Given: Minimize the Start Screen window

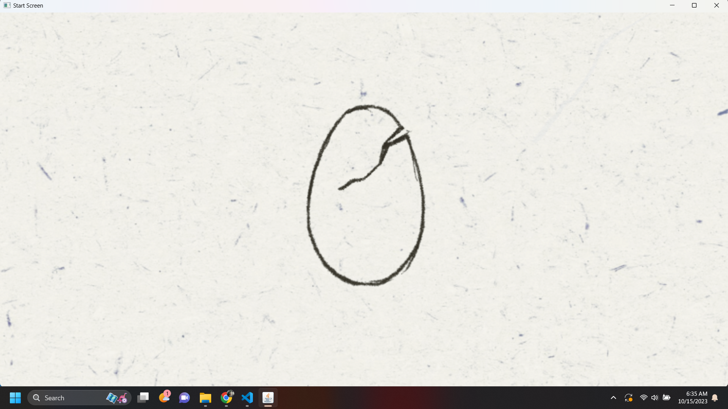Looking at the screenshot, I should click(x=672, y=5).
